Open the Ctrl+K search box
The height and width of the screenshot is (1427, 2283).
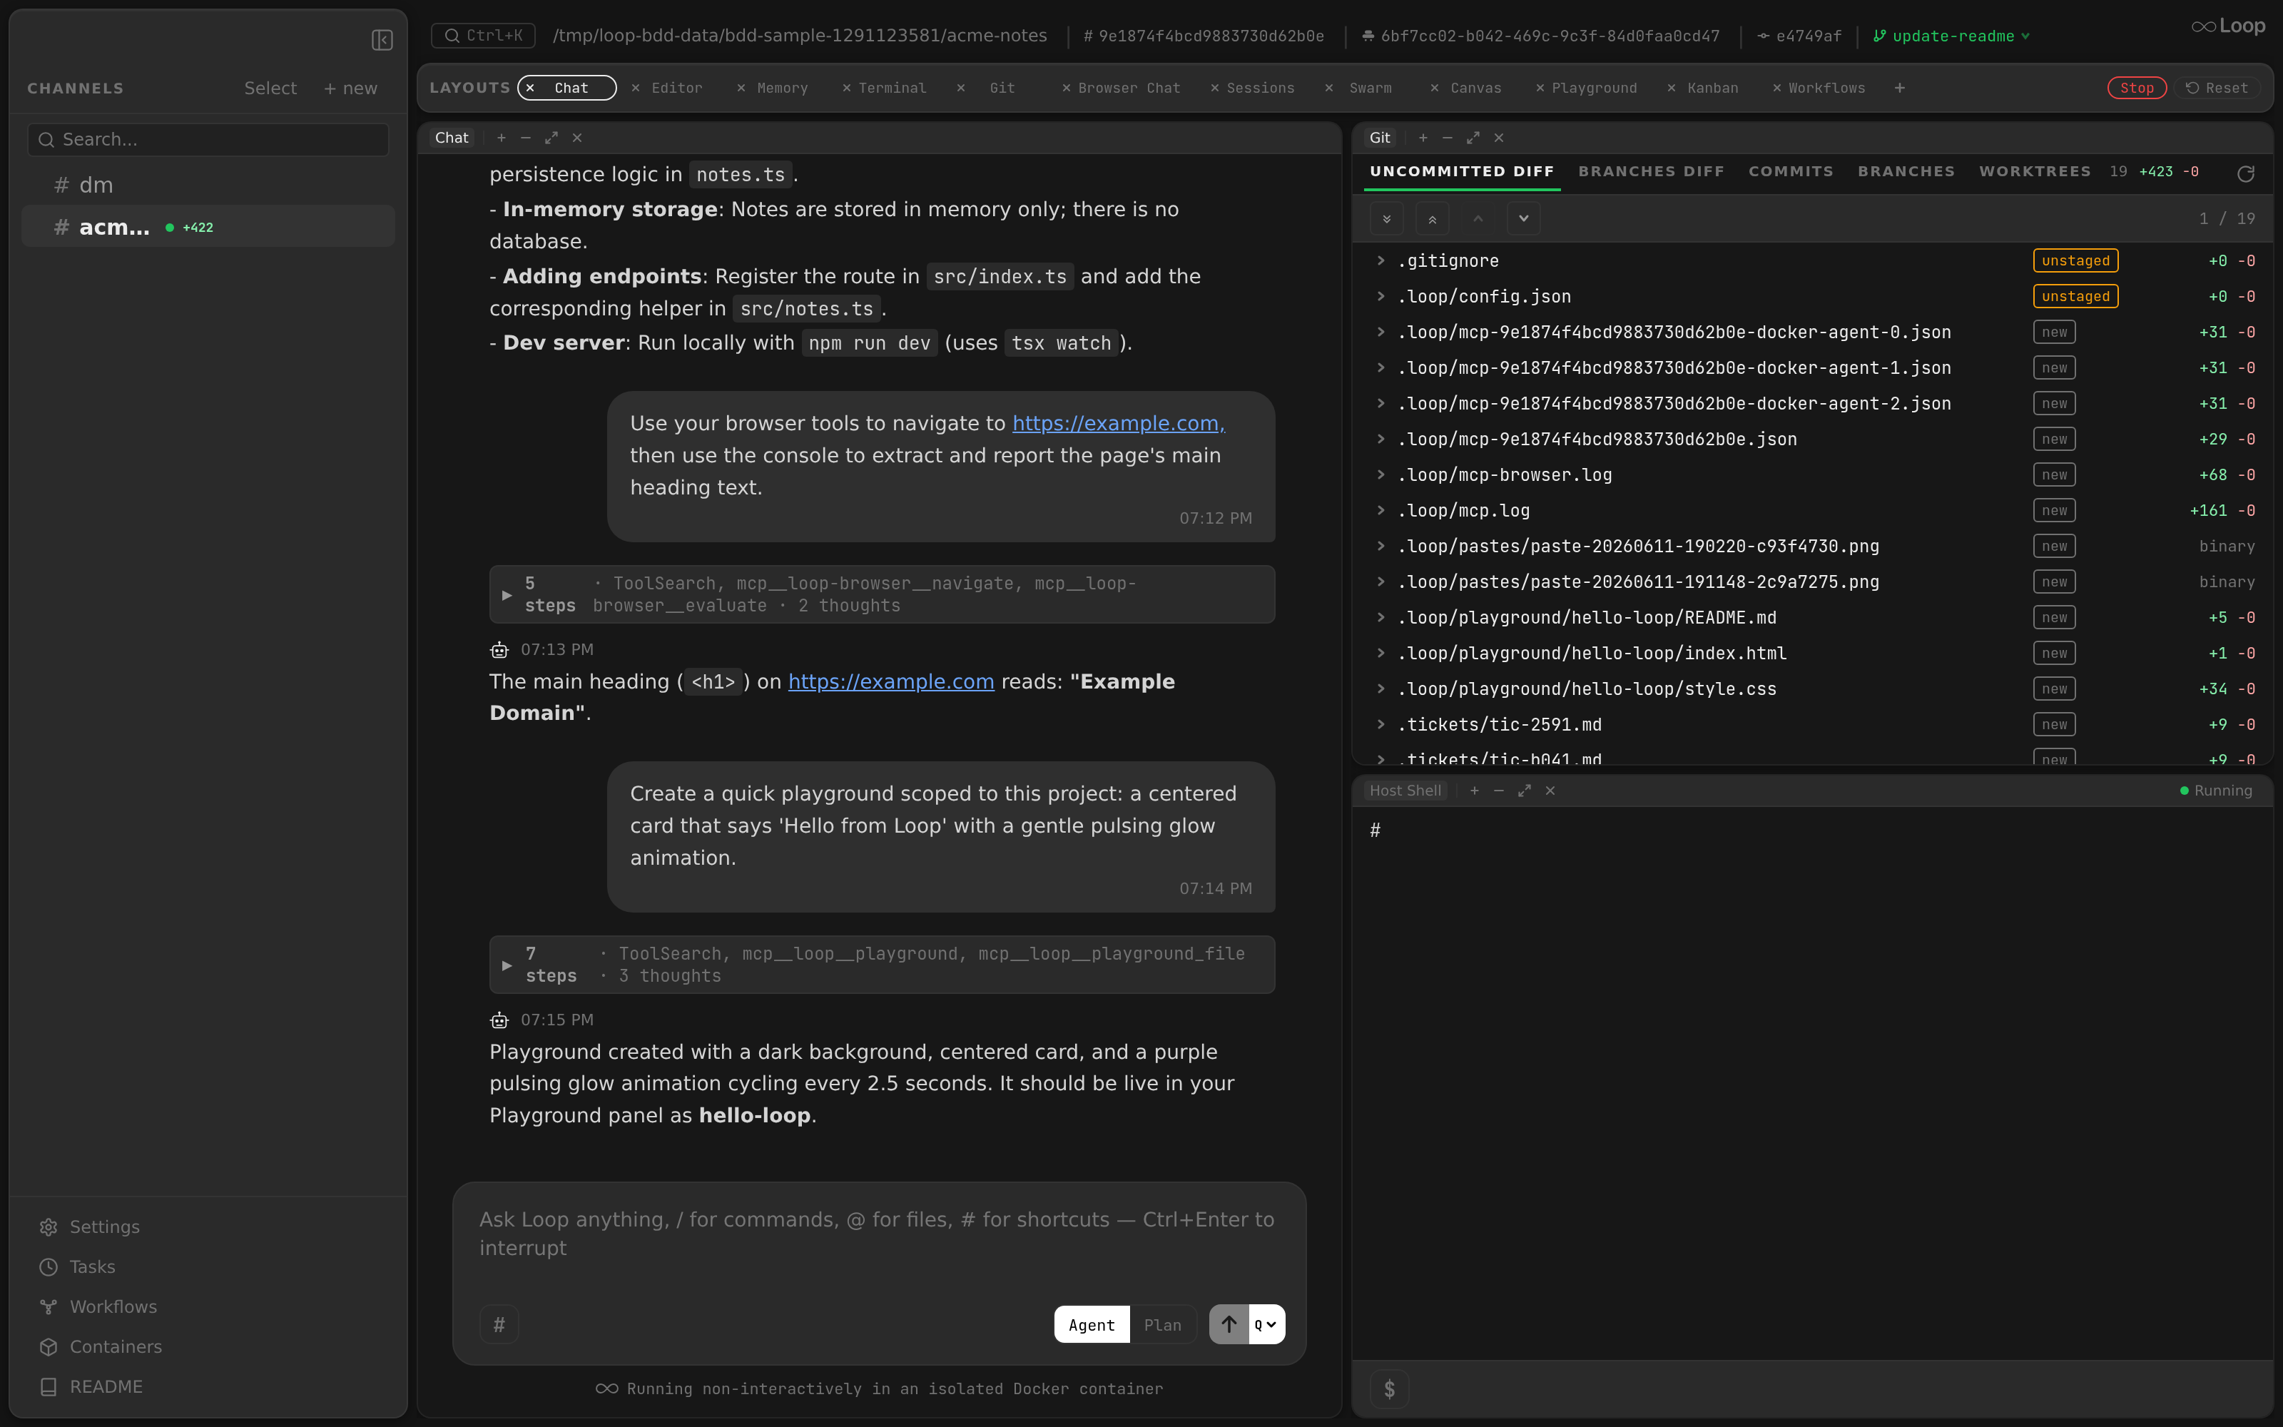point(484,36)
